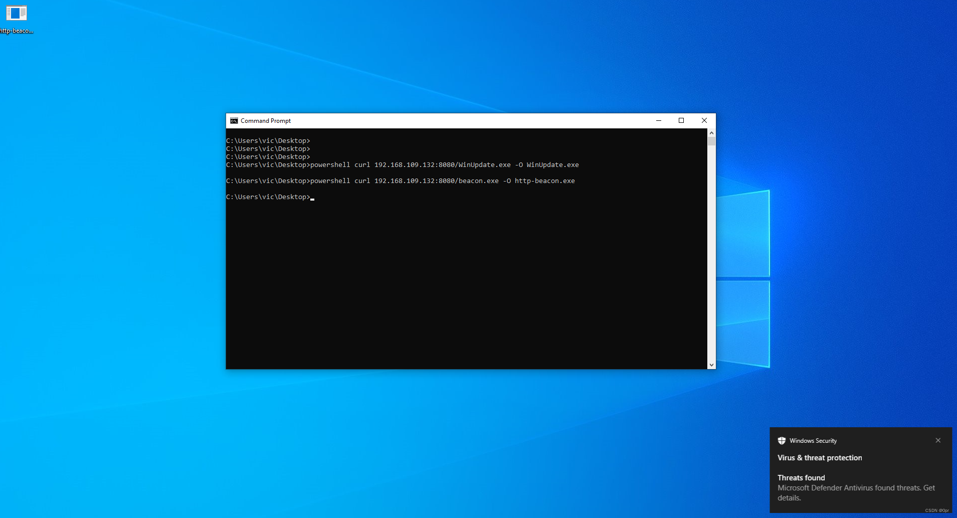The height and width of the screenshot is (518, 957).
Task: Click the Command Prompt title bar icon
Action: point(234,121)
